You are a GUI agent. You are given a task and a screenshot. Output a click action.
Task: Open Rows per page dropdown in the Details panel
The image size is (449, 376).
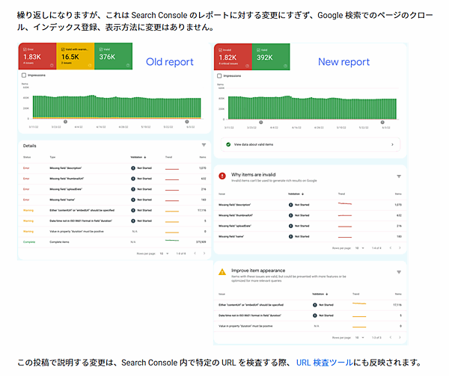(x=165, y=253)
